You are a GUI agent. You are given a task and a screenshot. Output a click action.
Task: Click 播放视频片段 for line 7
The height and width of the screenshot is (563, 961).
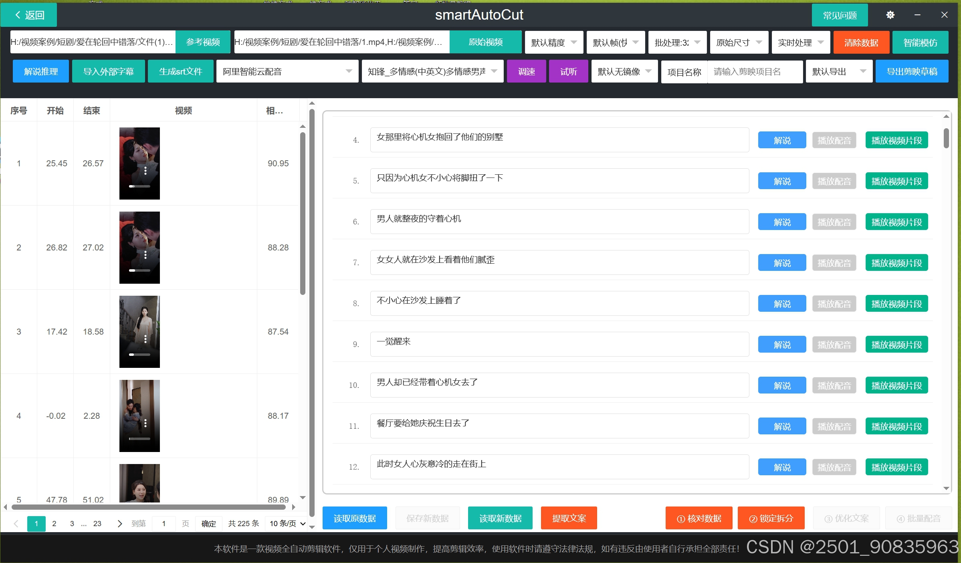tap(896, 263)
